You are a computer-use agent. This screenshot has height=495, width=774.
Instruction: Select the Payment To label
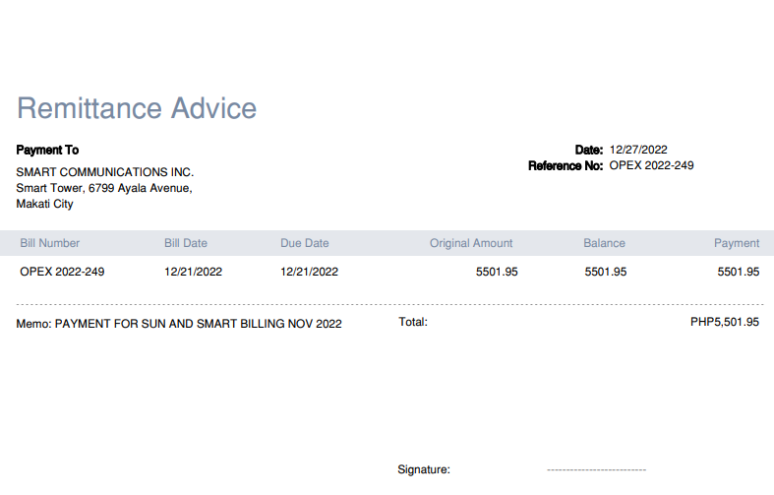[x=47, y=151]
